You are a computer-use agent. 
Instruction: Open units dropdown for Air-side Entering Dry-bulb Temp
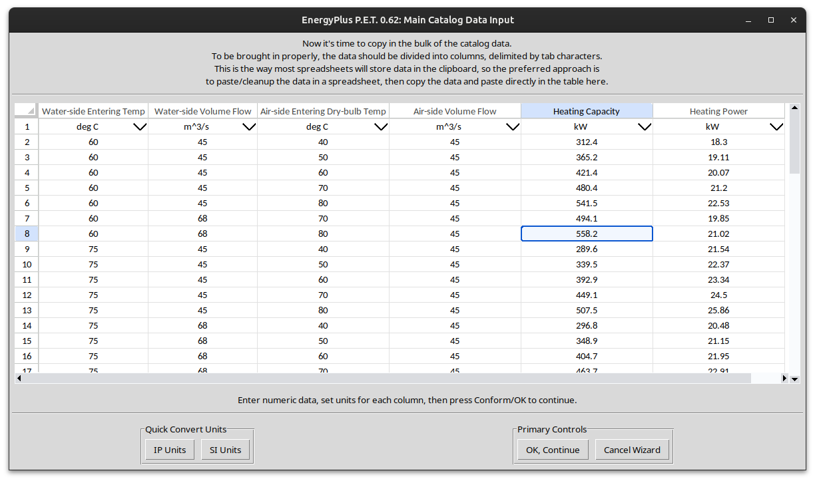pyautogui.click(x=381, y=127)
